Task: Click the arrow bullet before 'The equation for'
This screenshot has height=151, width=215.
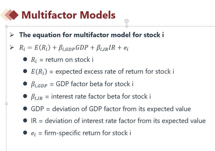Action: [x=12, y=35]
